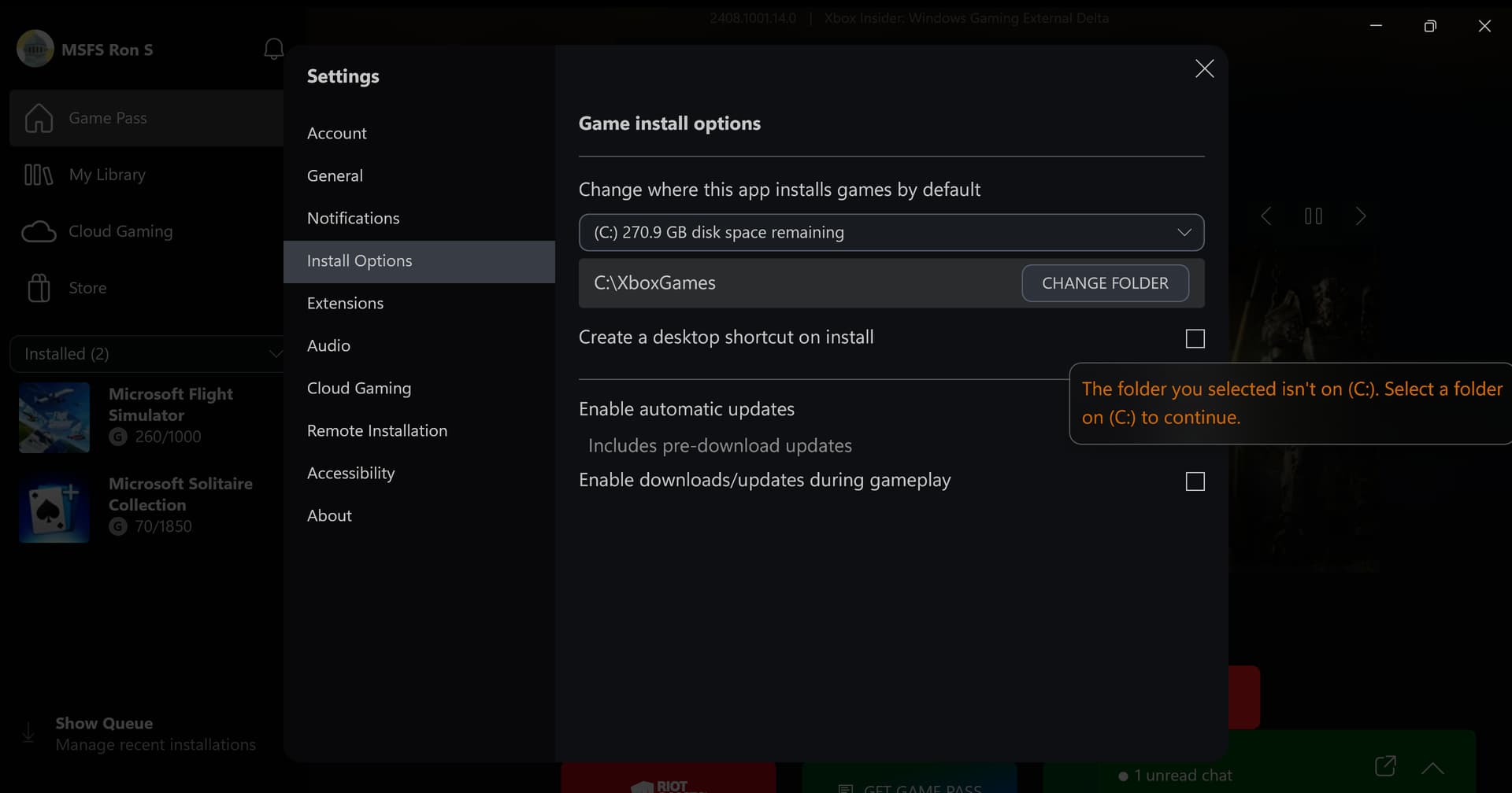Close the Settings dialog
The width and height of the screenshot is (1512, 793).
pyautogui.click(x=1204, y=68)
